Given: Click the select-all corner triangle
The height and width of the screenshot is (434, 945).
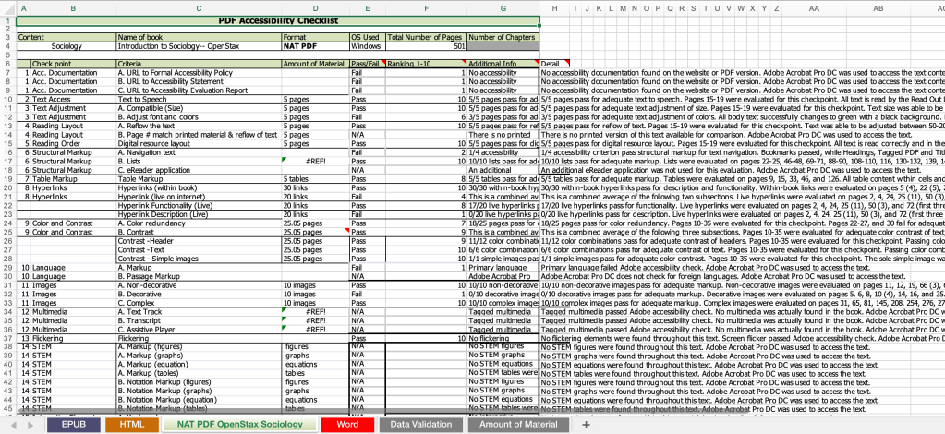Looking at the screenshot, I should point(6,8).
